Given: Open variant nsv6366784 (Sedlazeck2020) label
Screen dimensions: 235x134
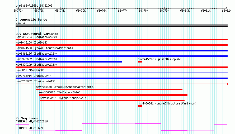Looking at the screenshot, I should click(x=36, y=37).
